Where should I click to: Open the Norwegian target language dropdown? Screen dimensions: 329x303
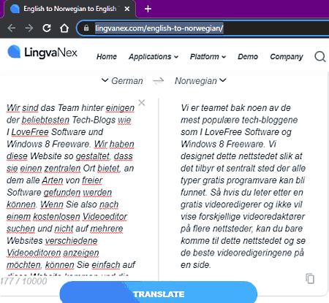coord(200,81)
